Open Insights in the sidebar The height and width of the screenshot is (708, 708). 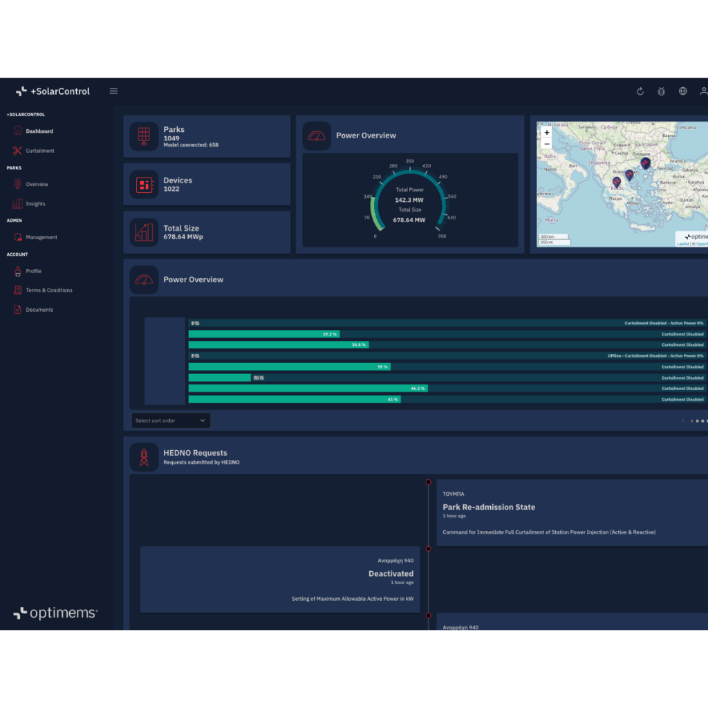click(35, 204)
